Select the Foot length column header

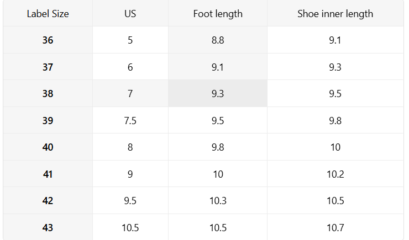click(218, 14)
